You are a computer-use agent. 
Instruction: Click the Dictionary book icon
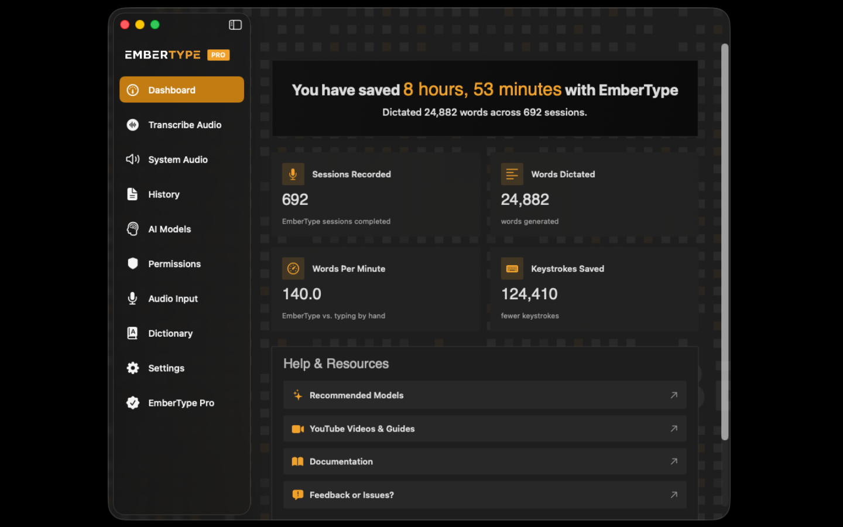click(133, 333)
